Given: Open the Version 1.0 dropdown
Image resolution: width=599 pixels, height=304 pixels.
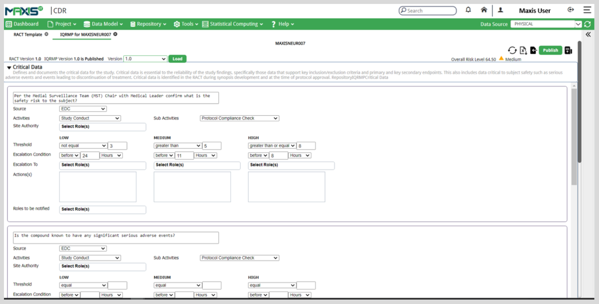Looking at the screenshot, I should coord(145,59).
